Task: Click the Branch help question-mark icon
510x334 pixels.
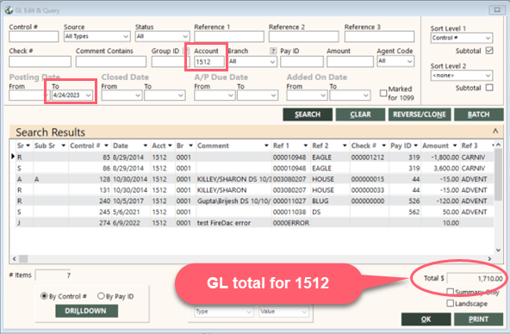Action: point(273,51)
